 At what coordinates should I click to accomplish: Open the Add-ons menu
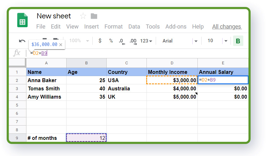pyautogui.click(x=176, y=27)
